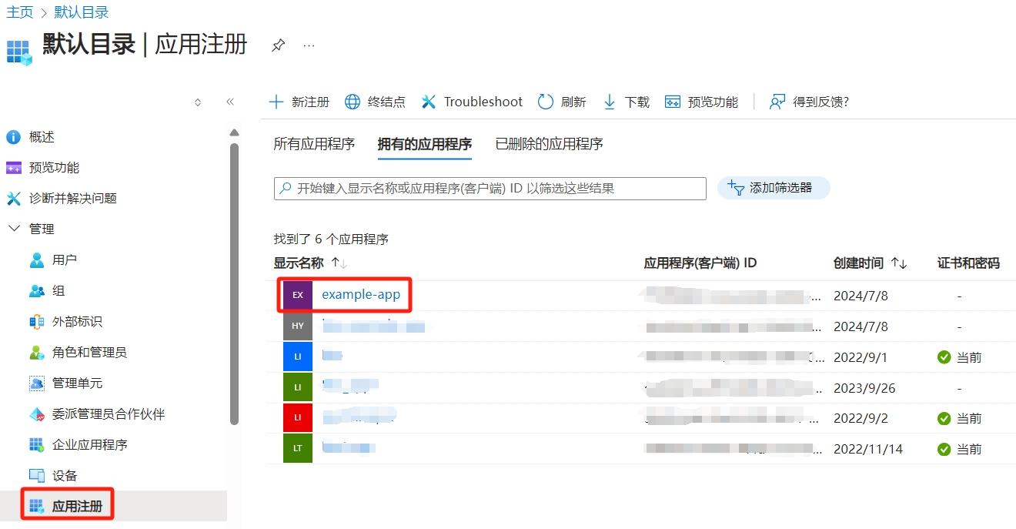1016x529 pixels.
Task: Open 企业应用程序 in the sidebar
Action: 89,444
